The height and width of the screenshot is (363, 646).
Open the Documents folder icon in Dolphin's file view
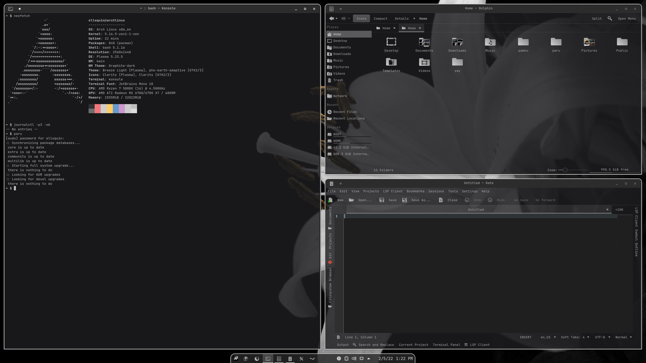coord(424,42)
